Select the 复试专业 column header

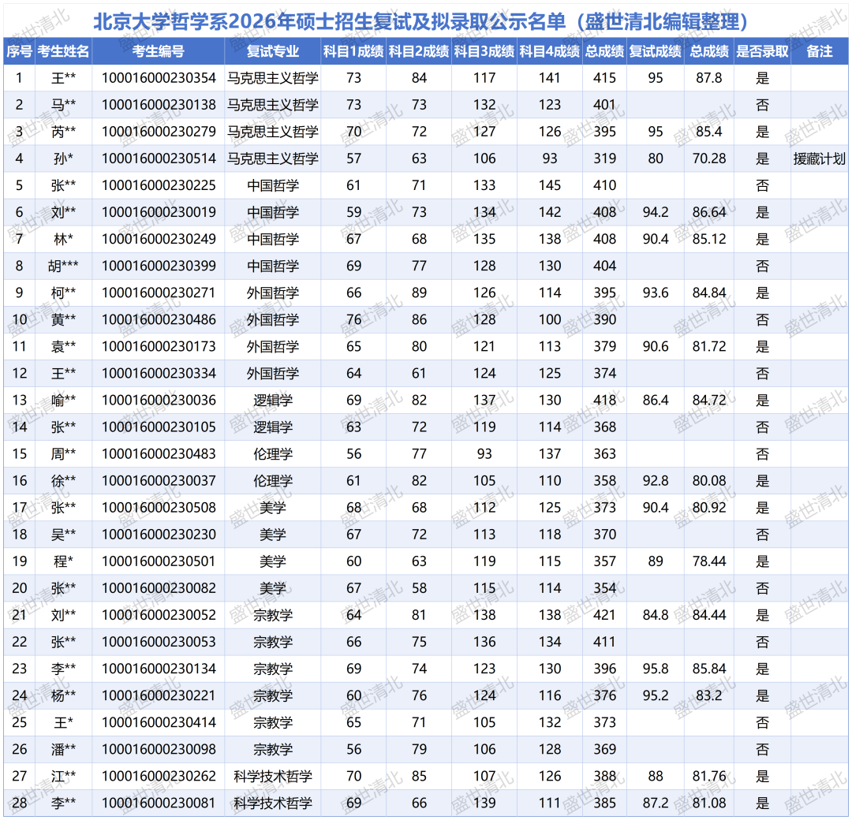click(x=272, y=51)
